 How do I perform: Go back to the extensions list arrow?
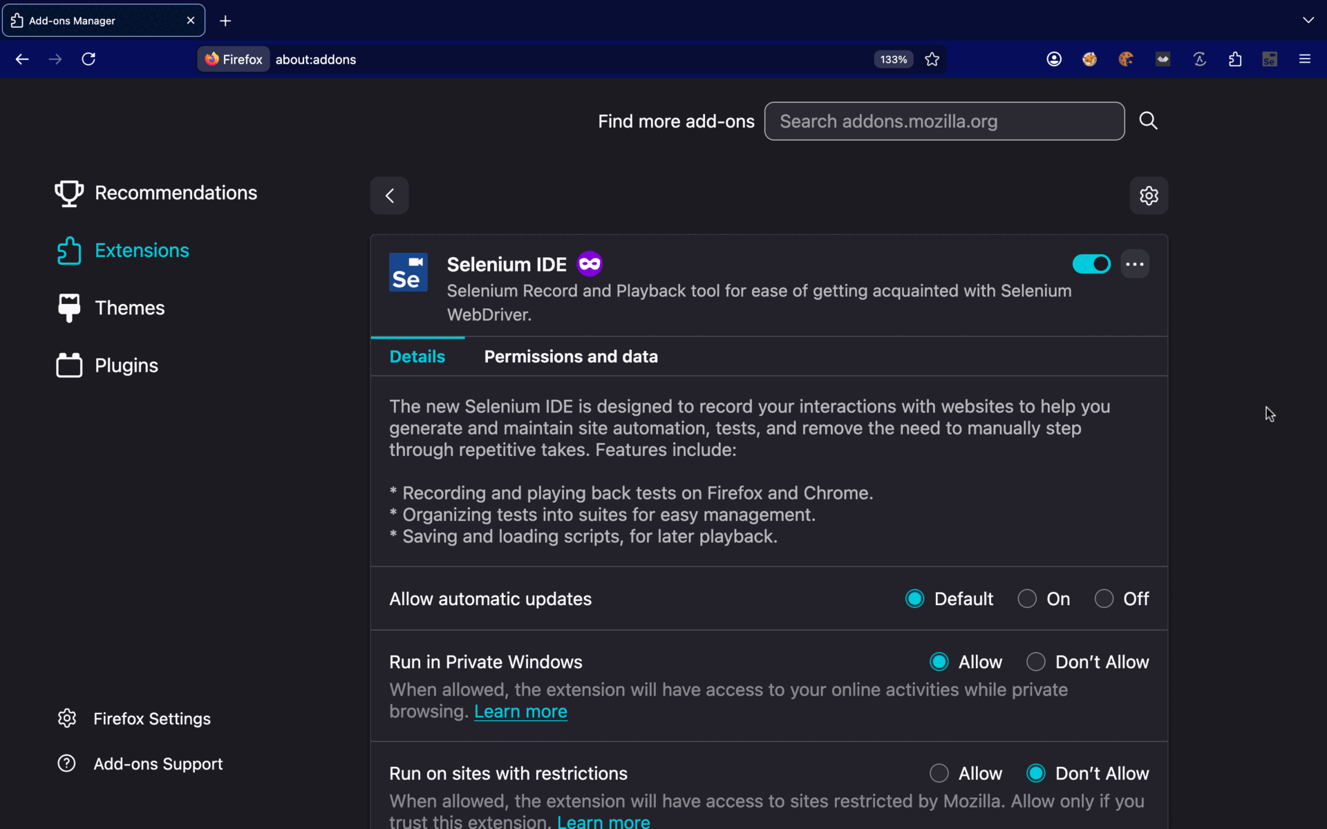click(389, 196)
